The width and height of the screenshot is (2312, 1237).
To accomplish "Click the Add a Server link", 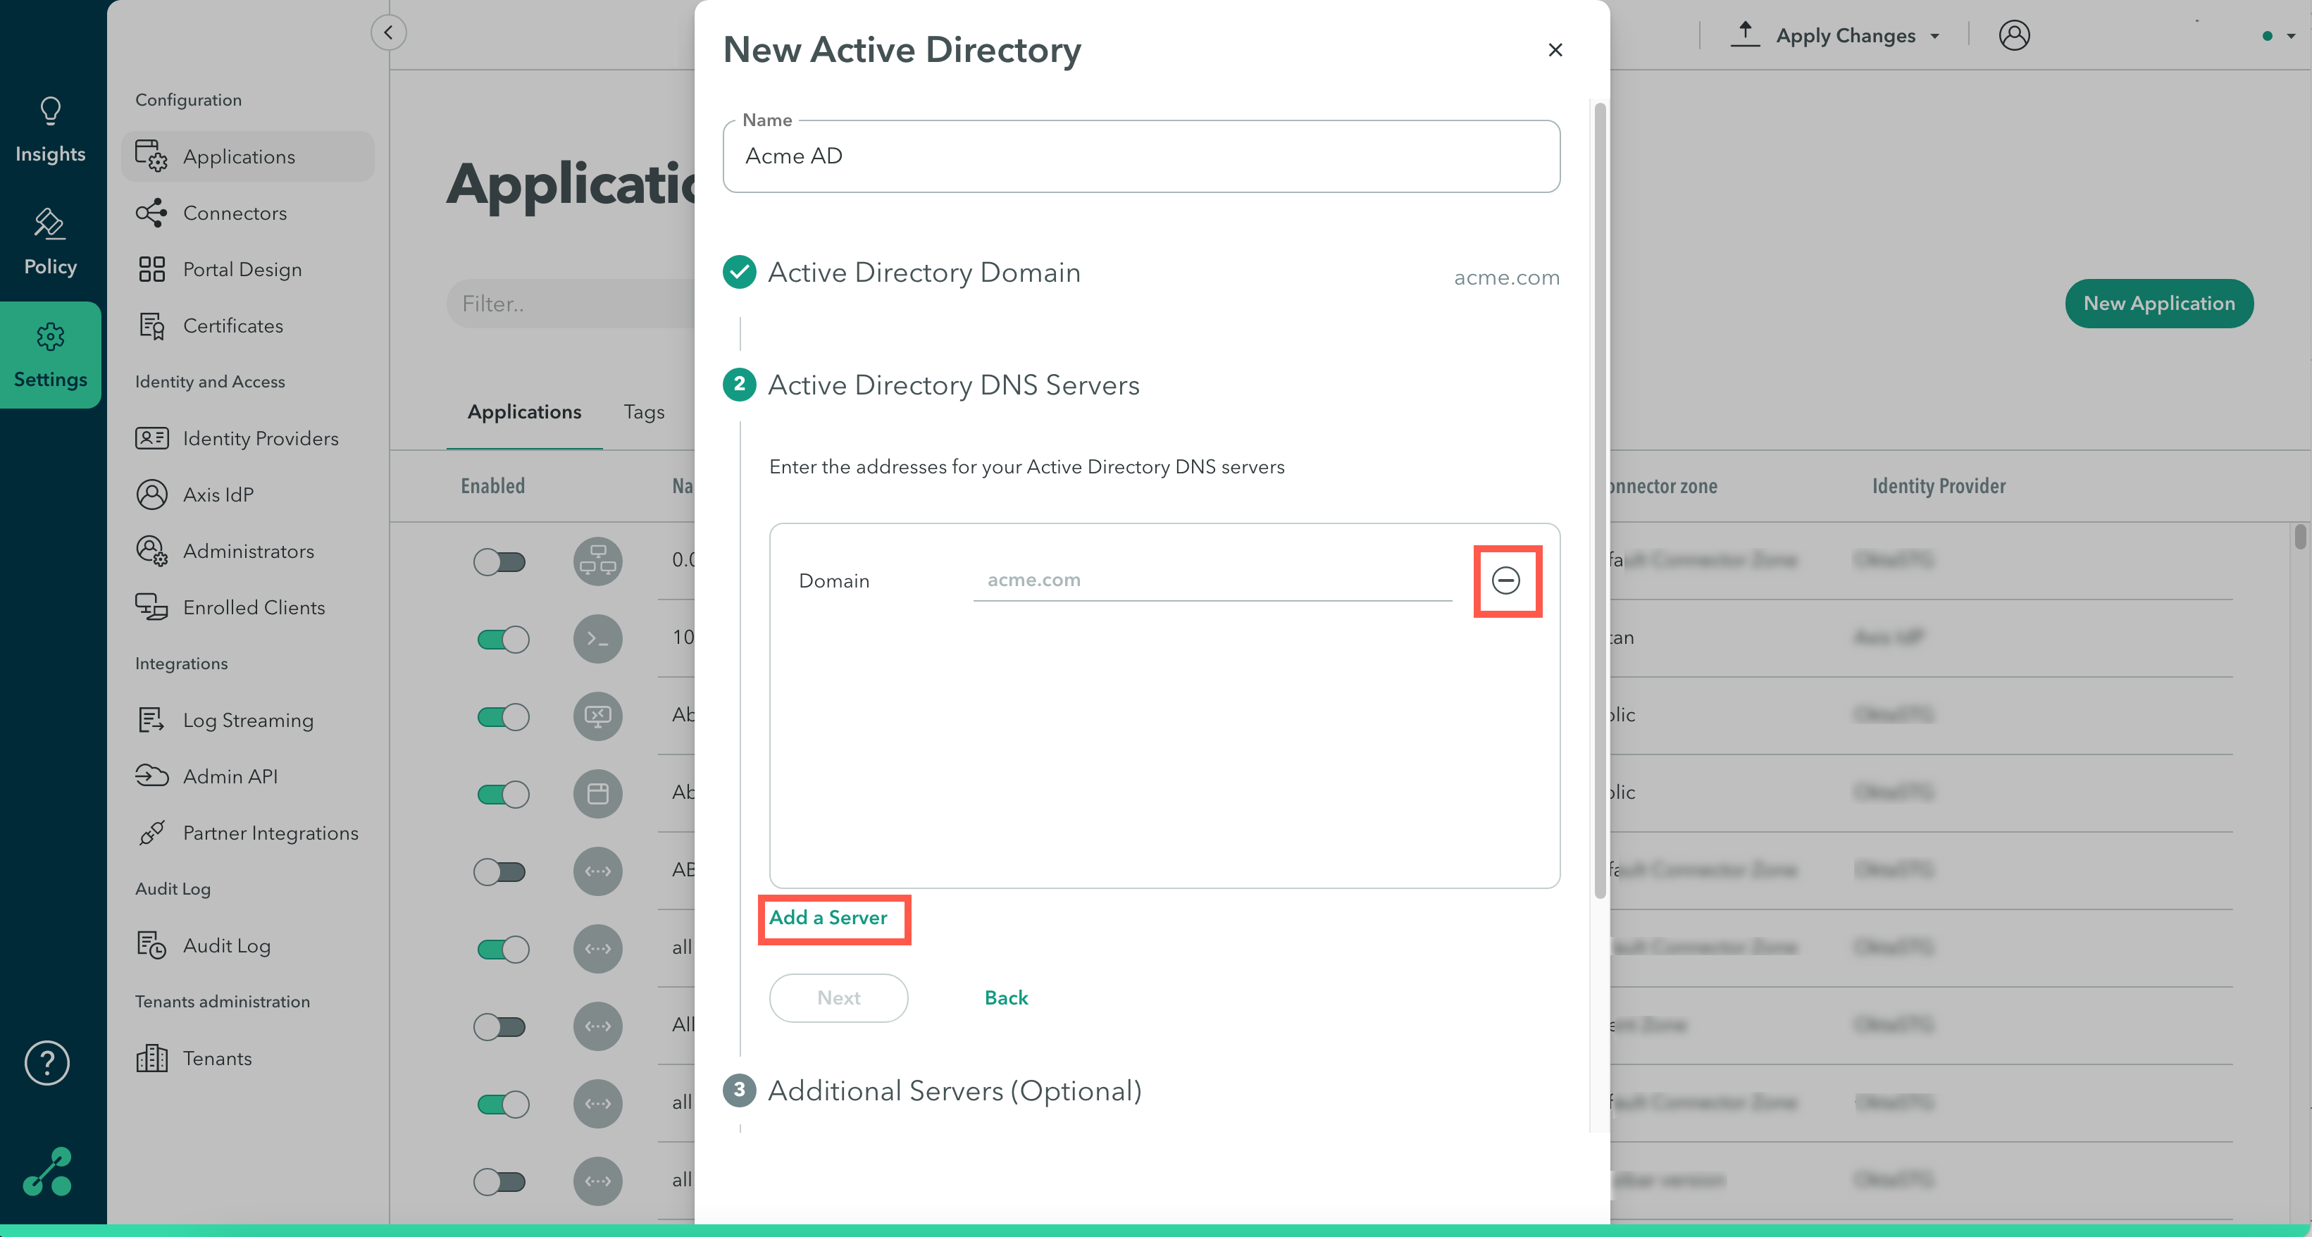I will pyautogui.click(x=828, y=917).
